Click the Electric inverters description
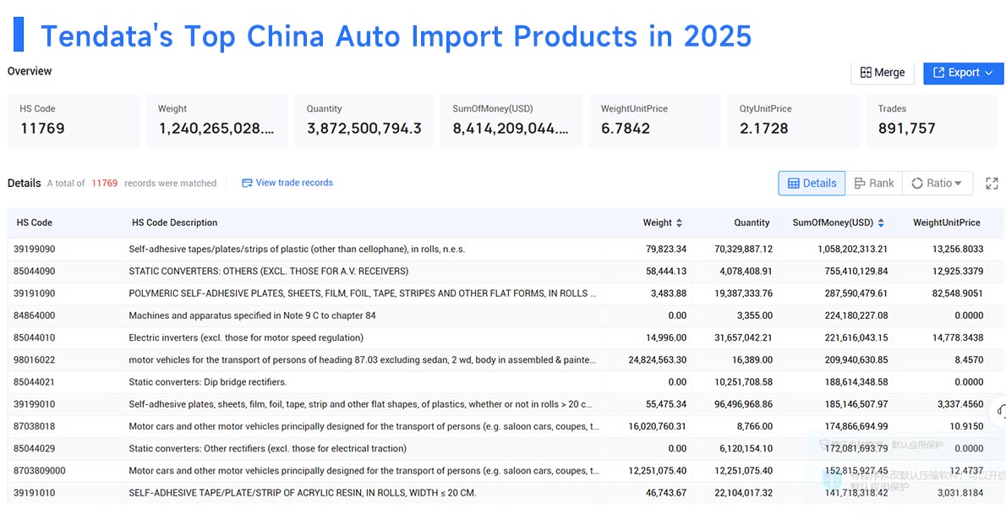1006x515 pixels. (246, 337)
